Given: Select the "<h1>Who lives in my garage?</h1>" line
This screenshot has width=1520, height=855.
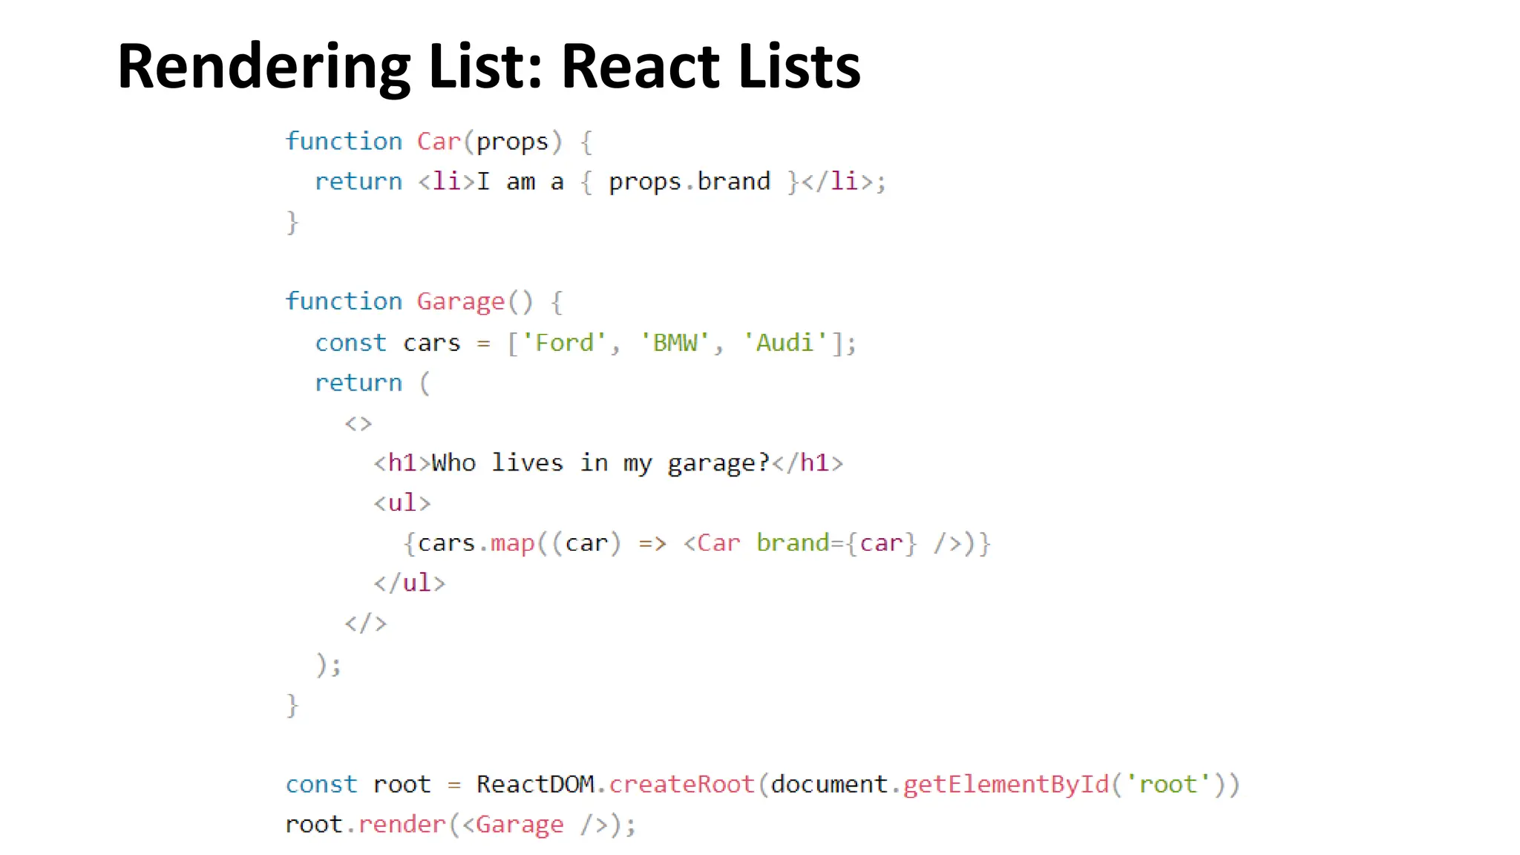Looking at the screenshot, I should pyautogui.click(x=609, y=462).
